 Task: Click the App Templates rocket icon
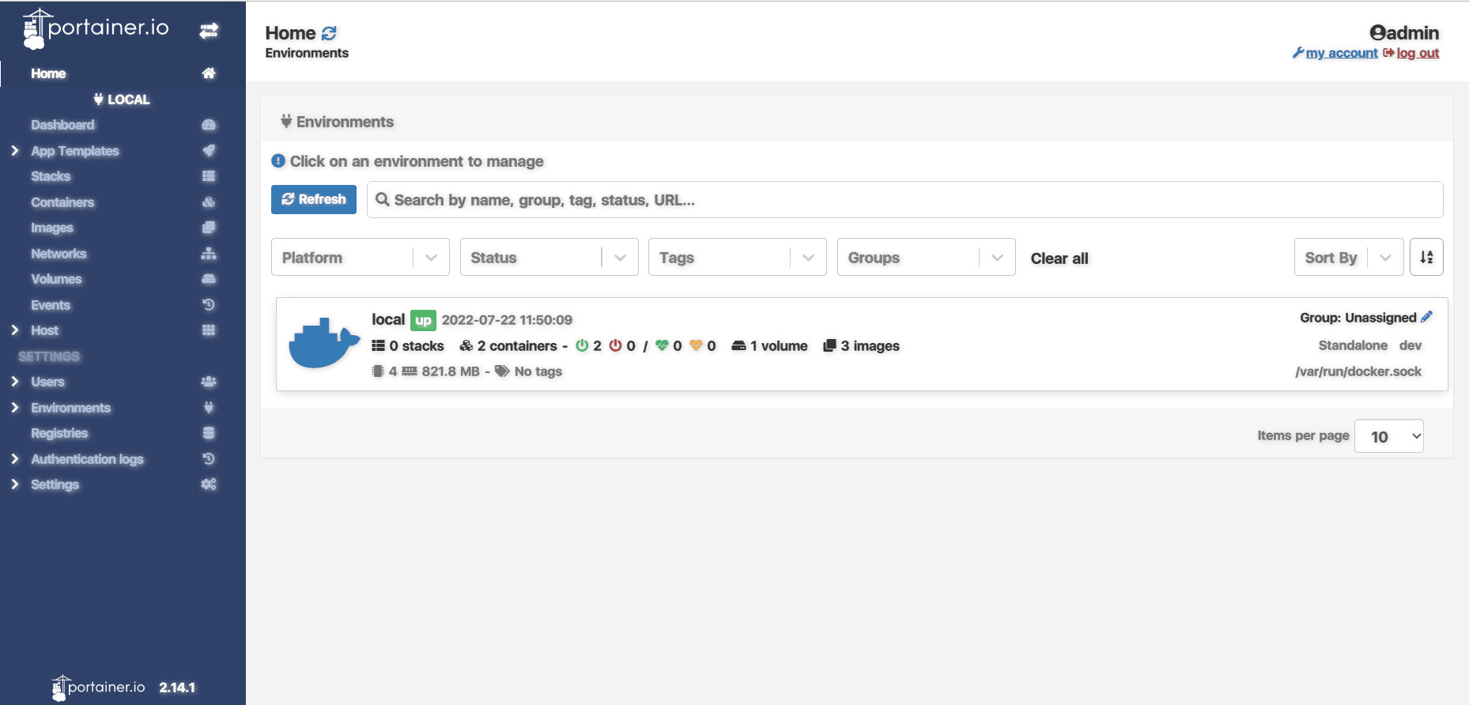209,151
